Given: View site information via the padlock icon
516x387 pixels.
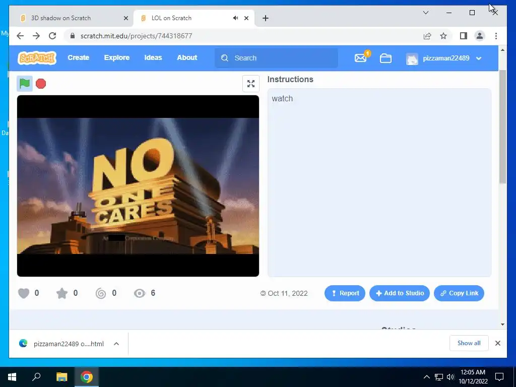Looking at the screenshot, I should (x=73, y=36).
